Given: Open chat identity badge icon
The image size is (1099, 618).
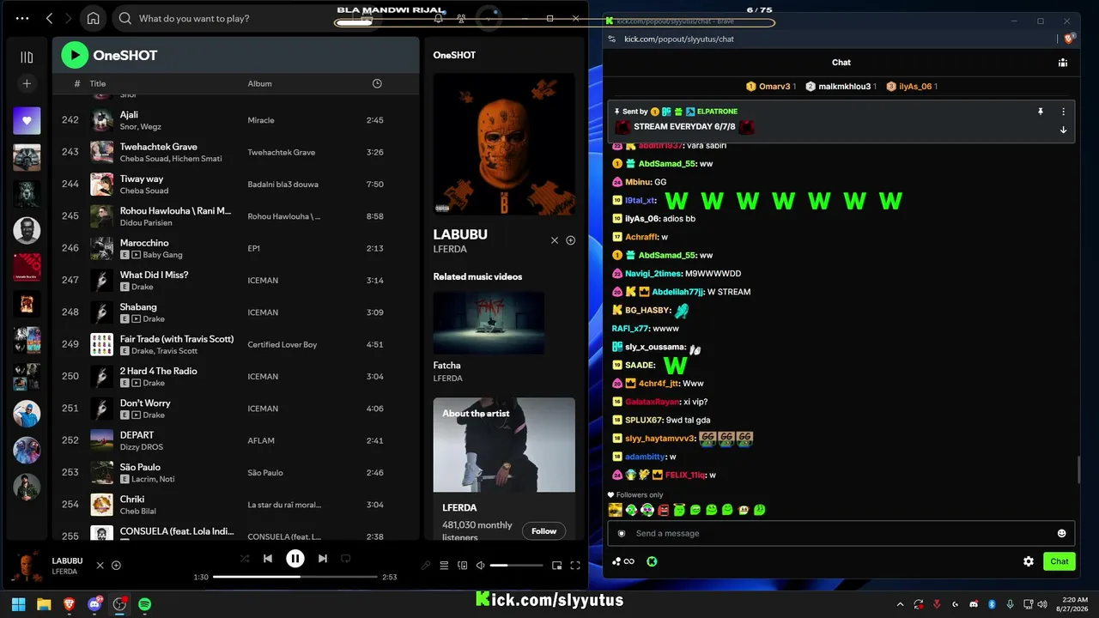Looking at the screenshot, I should [622, 533].
